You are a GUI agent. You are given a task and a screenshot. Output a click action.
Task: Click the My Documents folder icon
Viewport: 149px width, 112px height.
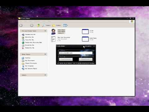pos(23,61)
